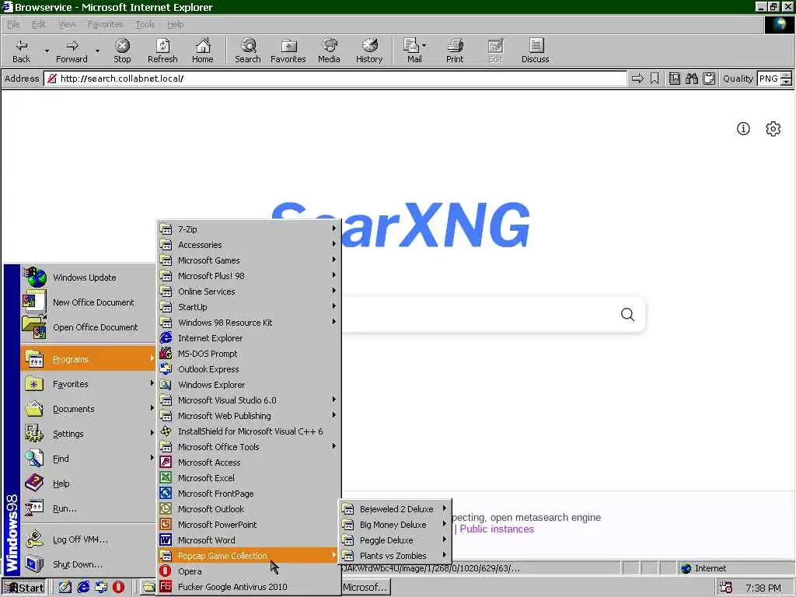The image size is (796, 597).
Task: Click the Start button
Action: [24, 588]
